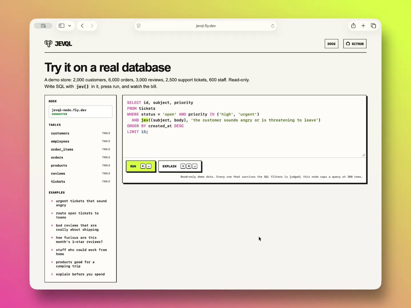Click the 'Try it on a real database' heading
This screenshot has width=411, height=308.
click(108, 67)
